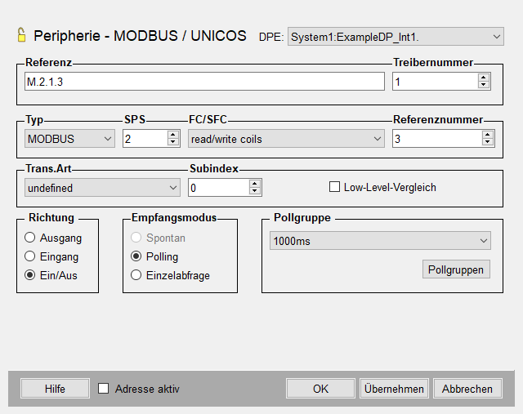Increment the SPS spinner value
523x414 pixels.
(172, 135)
